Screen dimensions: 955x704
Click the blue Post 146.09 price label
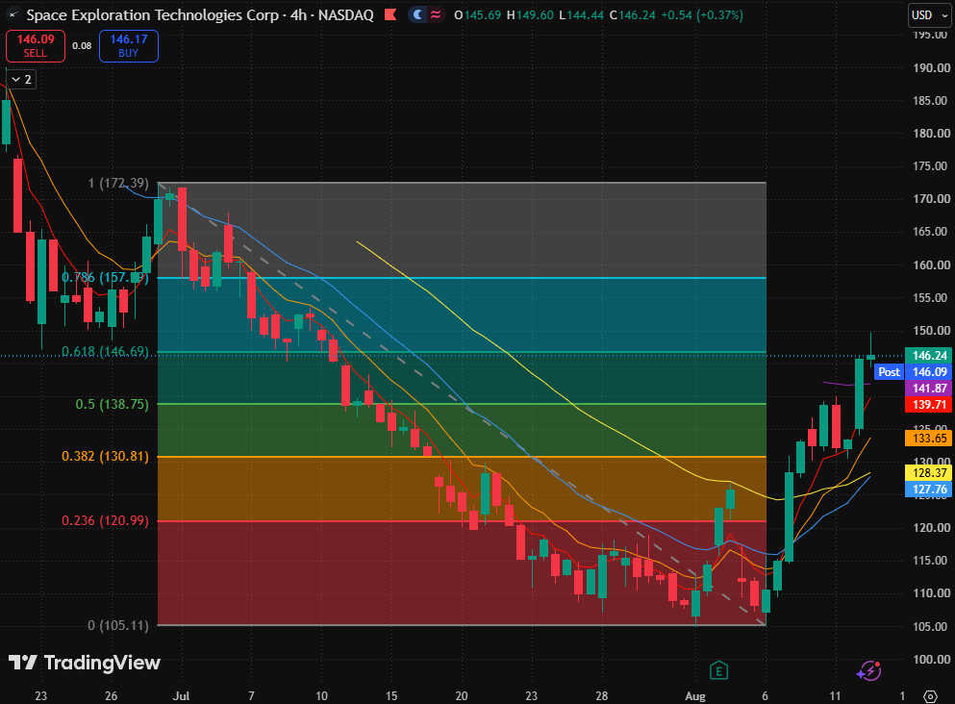coord(913,372)
